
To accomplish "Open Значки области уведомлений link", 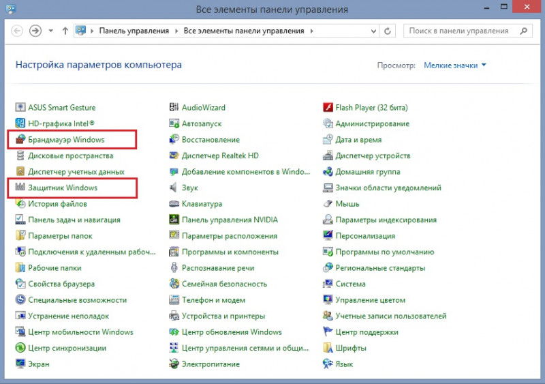I will tap(388, 188).
